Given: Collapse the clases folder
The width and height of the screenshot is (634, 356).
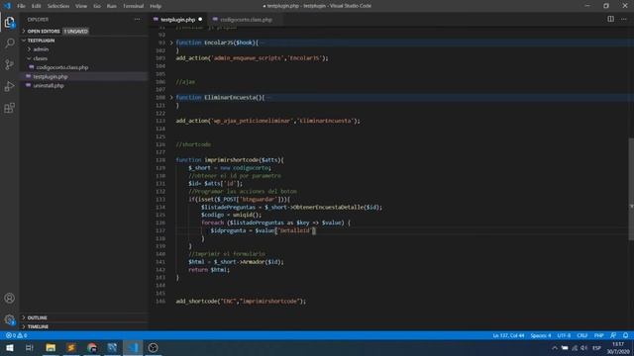Looking at the screenshot, I should (40, 58).
